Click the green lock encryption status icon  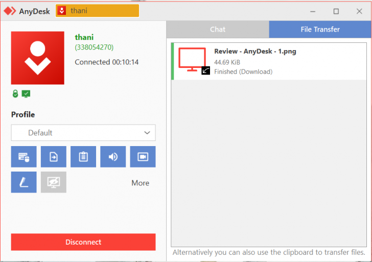point(15,94)
